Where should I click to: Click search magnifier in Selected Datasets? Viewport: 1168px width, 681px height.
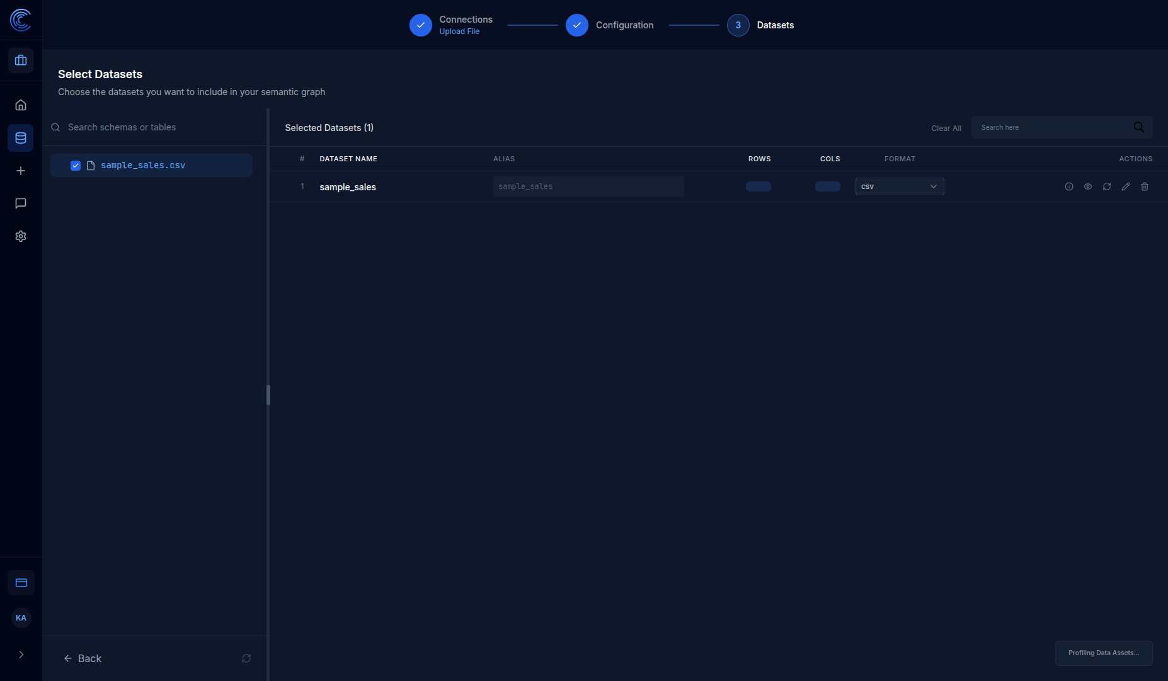coord(1138,127)
